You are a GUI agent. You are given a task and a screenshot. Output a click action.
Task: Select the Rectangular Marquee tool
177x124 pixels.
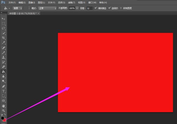click(x=3, y=23)
